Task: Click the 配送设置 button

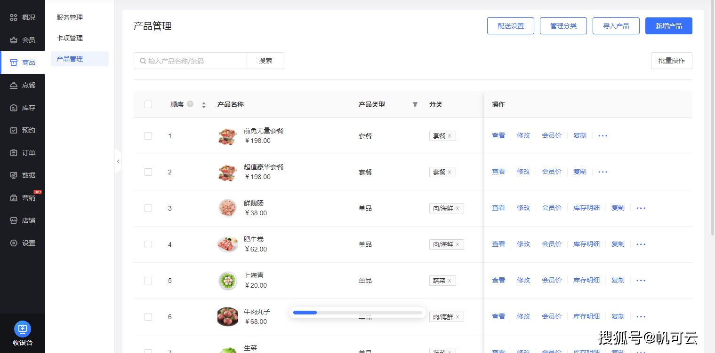Action: (511, 26)
